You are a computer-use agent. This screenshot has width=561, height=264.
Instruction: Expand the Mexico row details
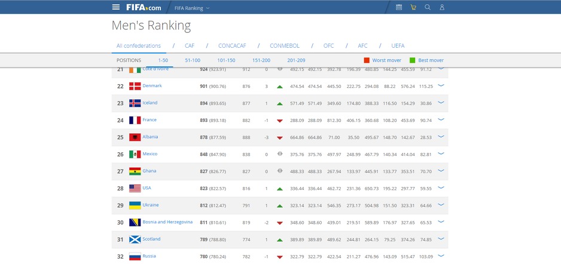click(441, 154)
